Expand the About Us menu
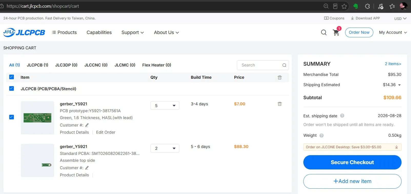 pyautogui.click(x=166, y=32)
